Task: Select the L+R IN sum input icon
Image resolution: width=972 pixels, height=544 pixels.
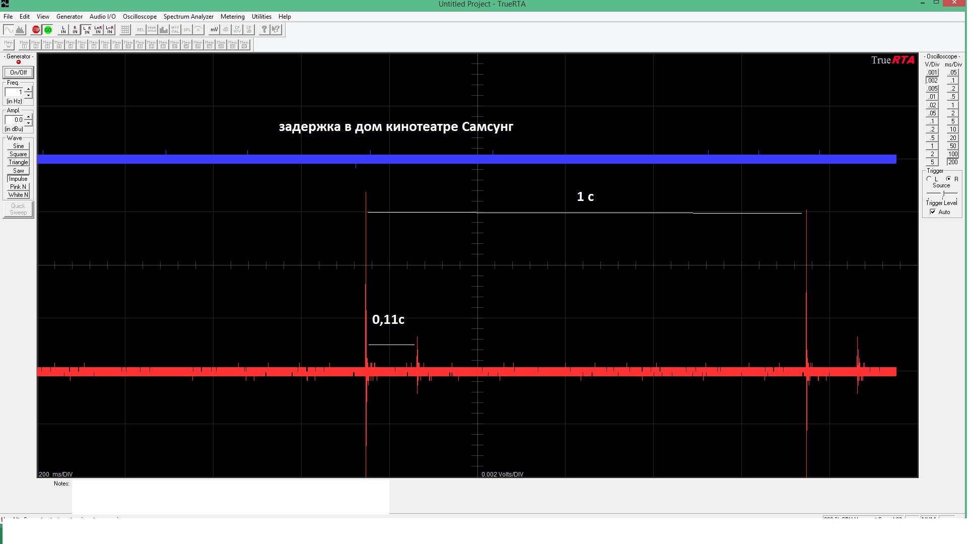Action: click(98, 30)
